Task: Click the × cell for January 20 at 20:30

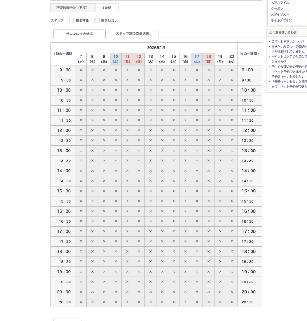Action: tap(232, 302)
